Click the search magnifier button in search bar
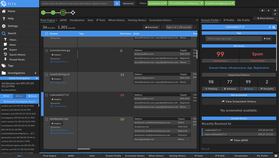Viewport: 279px width, 158px height. pos(117,3)
